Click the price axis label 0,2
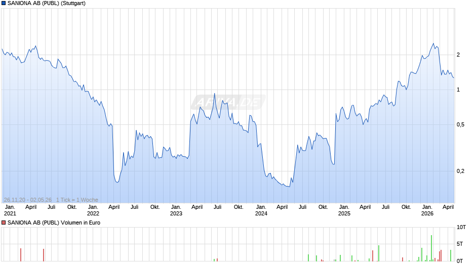Viewport: 476px width, 266px height. [460, 171]
